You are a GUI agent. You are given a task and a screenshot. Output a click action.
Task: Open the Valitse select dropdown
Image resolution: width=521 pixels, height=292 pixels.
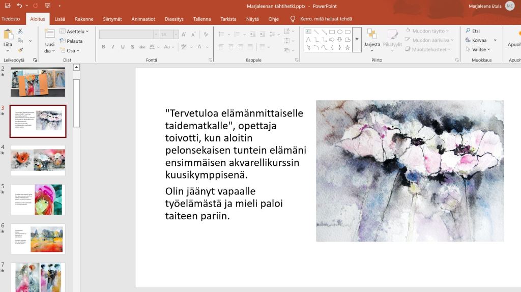coord(478,49)
